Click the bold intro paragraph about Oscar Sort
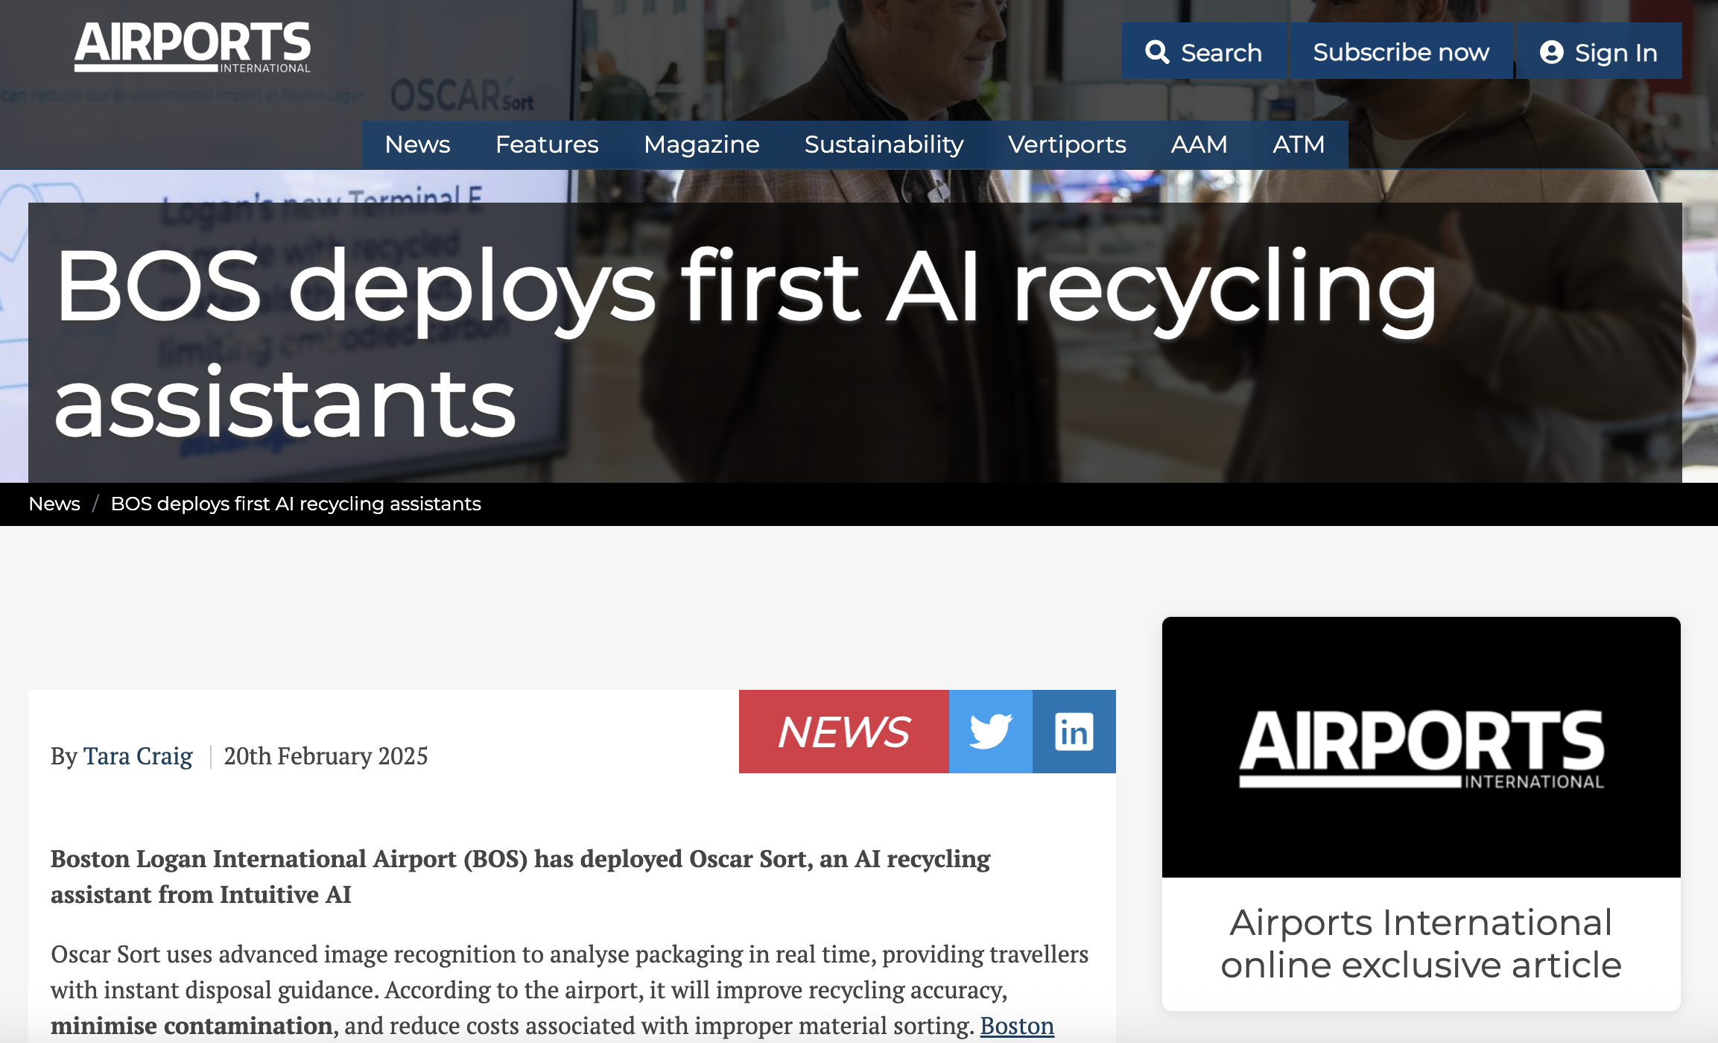The image size is (1718, 1043). (x=520, y=877)
